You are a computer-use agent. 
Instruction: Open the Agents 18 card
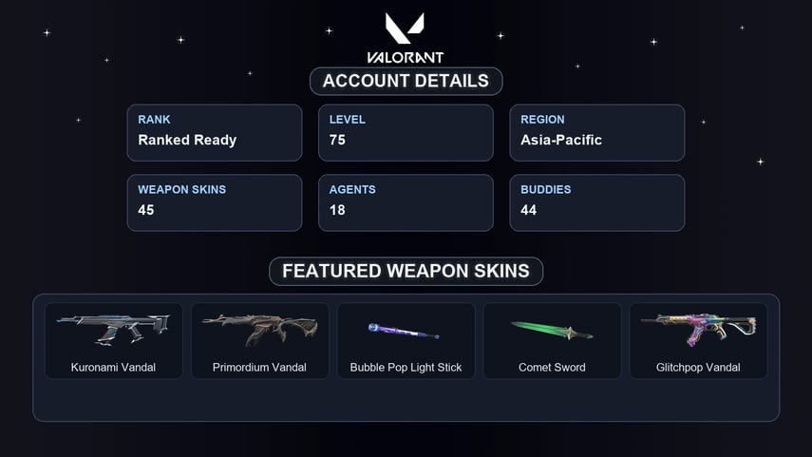(406, 202)
